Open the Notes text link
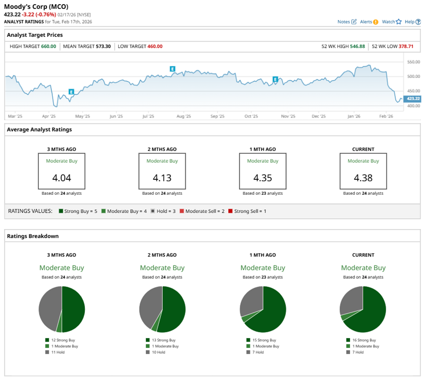The image size is (426, 381). pyautogui.click(x=343, y=22)
